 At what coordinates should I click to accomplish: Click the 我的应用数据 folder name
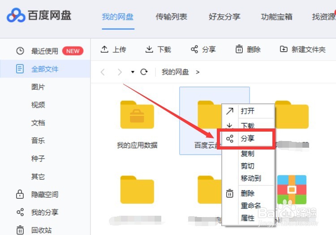137,145
